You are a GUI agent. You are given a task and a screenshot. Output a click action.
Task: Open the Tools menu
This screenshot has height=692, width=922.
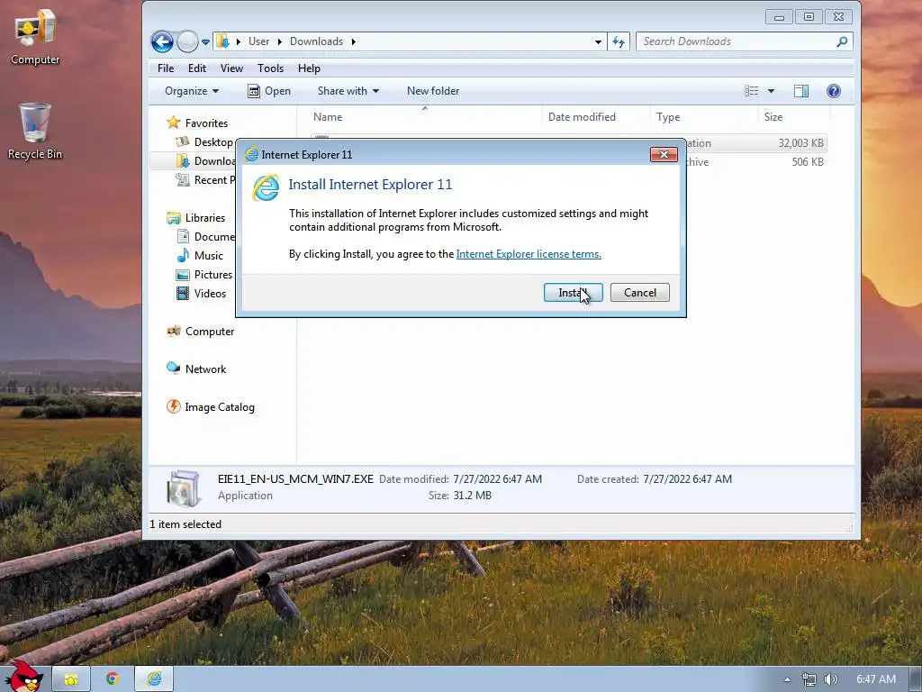(270, 68)
